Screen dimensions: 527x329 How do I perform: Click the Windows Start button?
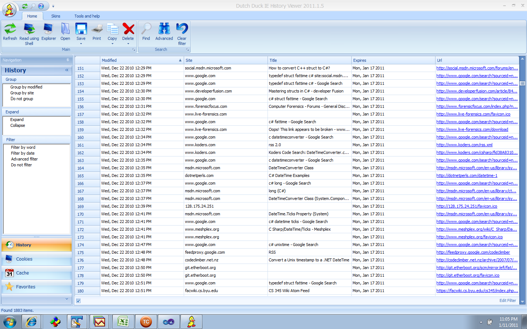10,322
